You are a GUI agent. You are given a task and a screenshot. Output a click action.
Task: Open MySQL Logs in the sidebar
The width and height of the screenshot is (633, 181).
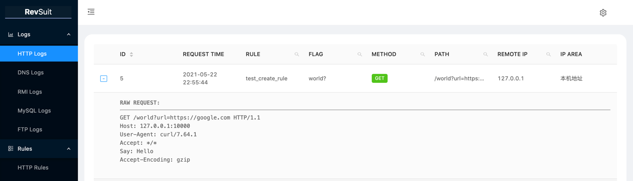39,111
